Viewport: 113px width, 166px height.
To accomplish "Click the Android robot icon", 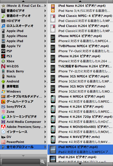I will pos(3,81).
